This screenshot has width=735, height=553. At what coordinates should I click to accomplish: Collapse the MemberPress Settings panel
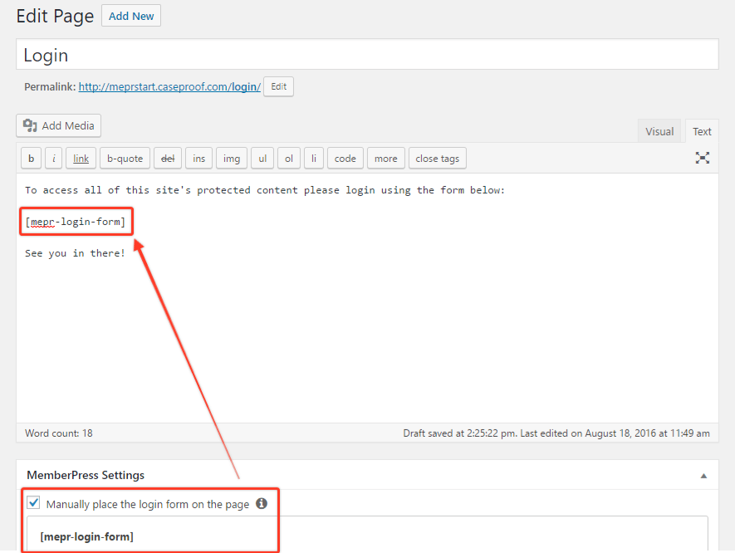703,476
